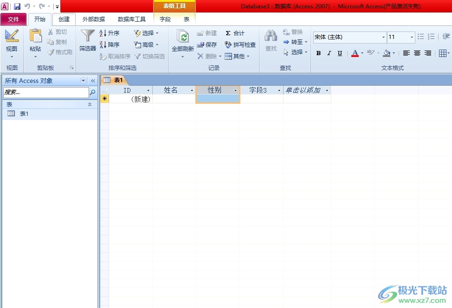Switch to the 字段 ribbon tab

(x=165, y=19)
